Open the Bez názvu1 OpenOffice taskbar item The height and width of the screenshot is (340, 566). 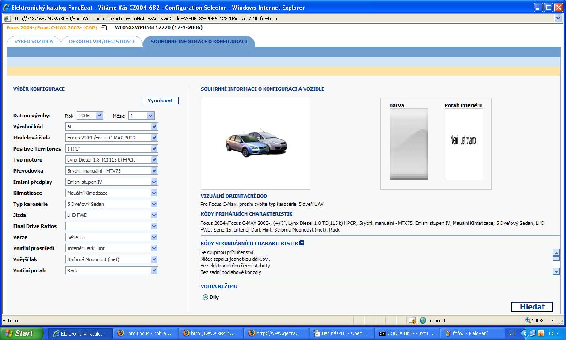[341, 333]
